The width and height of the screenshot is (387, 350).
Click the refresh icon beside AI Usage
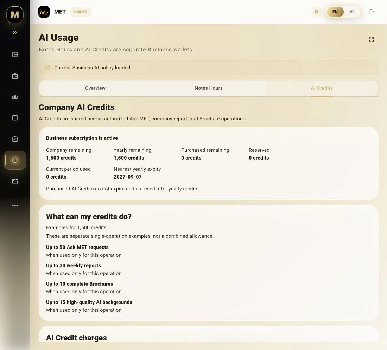tap(371, 39)
